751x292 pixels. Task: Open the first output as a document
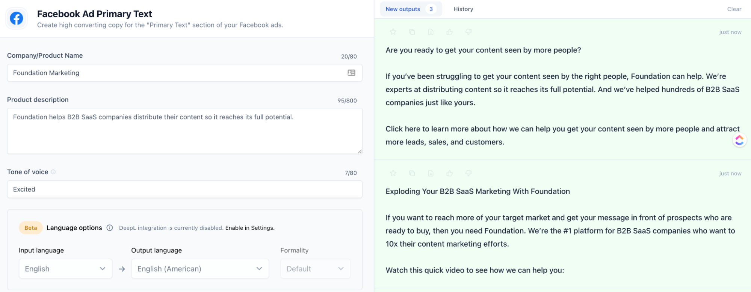tap(431, 32)
